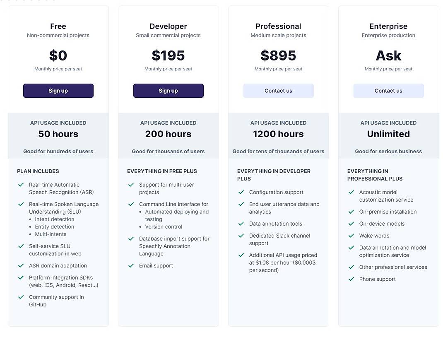Click the 1200 hours API usage label
The image size is (443, 342).
pyautogui.click(x=278, y=134)
